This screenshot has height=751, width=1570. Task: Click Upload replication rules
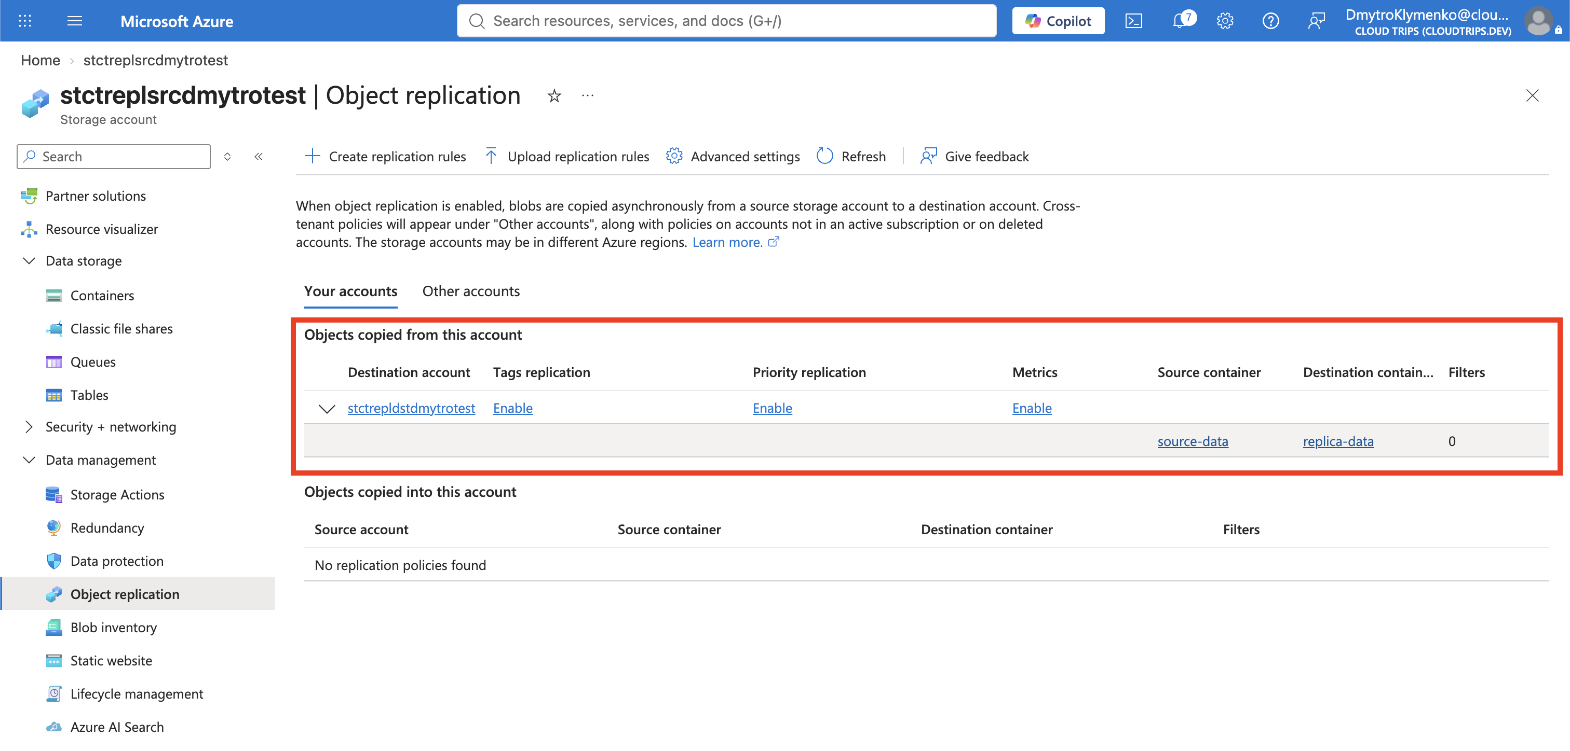[x=567, y=157]
